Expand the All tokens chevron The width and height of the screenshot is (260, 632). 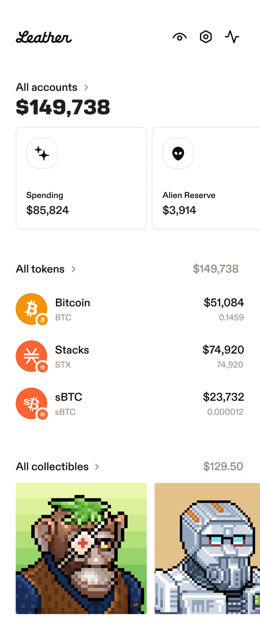(73, 269)
